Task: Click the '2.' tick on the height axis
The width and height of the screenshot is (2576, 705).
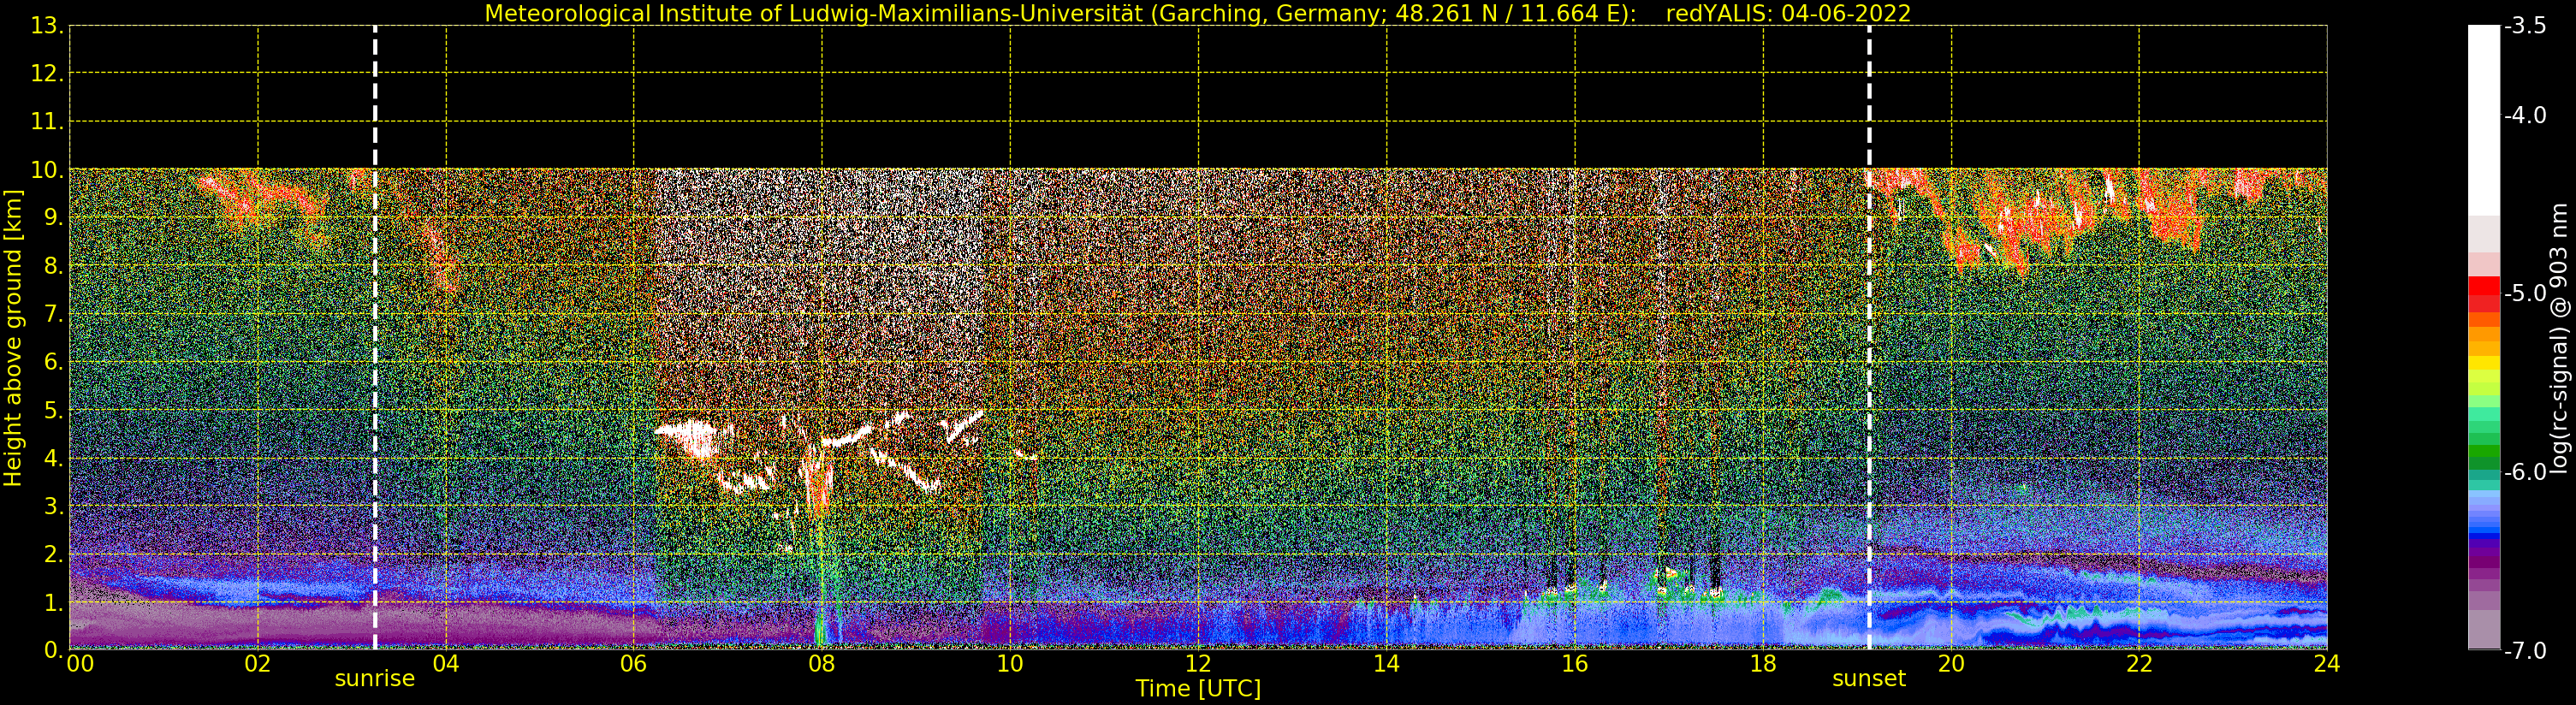Action: coord(53,554)
